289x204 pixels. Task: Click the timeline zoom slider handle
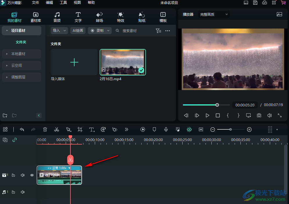tap(231, 129)
